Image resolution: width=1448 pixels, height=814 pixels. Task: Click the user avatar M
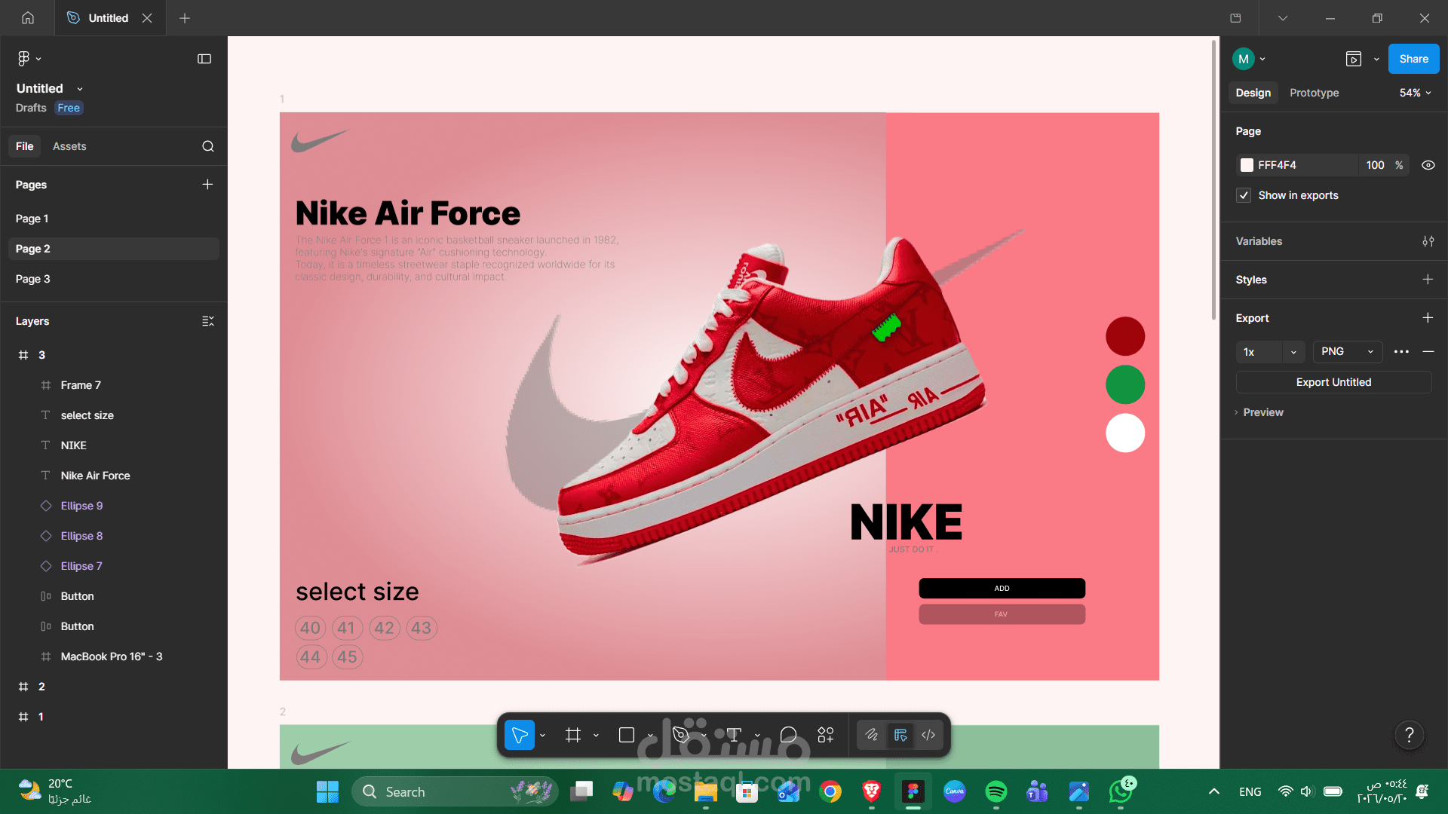pos(1244,59)
